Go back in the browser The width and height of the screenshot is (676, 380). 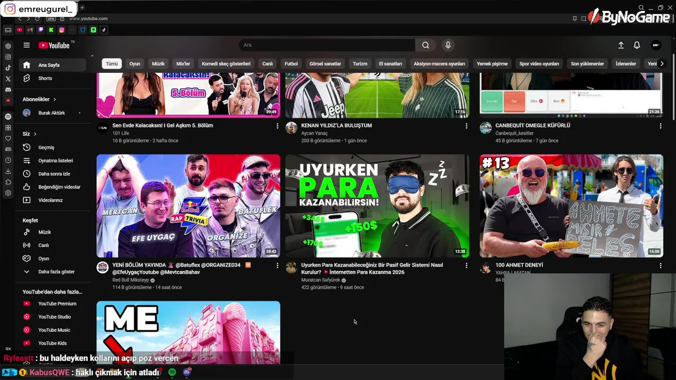tap(20, 18)
